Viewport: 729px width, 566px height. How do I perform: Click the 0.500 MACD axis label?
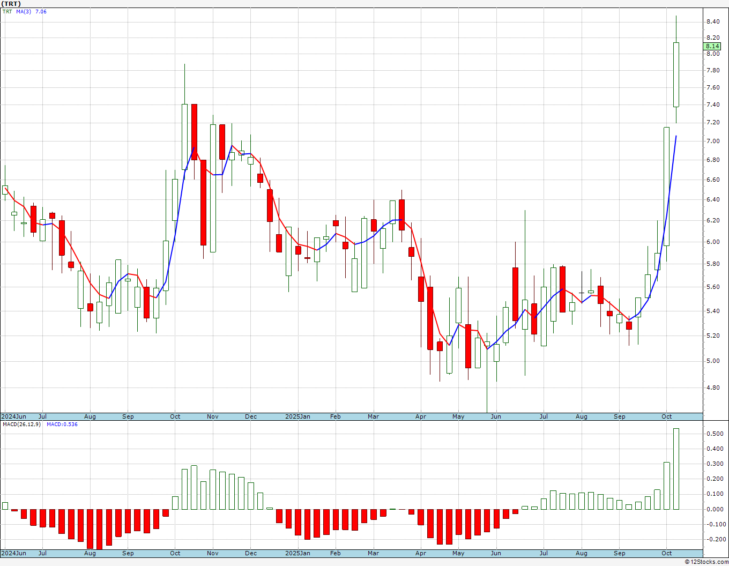[x=714, y=434]
